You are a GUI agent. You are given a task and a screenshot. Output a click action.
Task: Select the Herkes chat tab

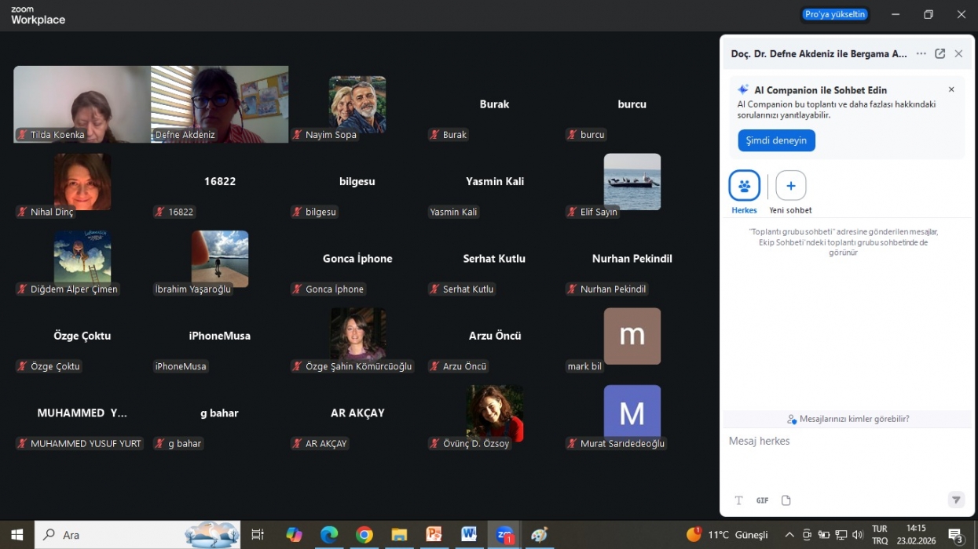[x=744, y=187]
